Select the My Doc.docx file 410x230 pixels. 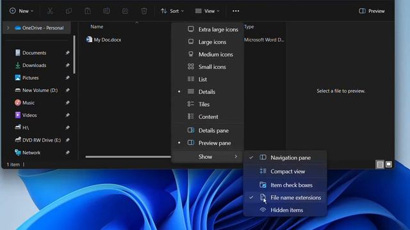108,40
